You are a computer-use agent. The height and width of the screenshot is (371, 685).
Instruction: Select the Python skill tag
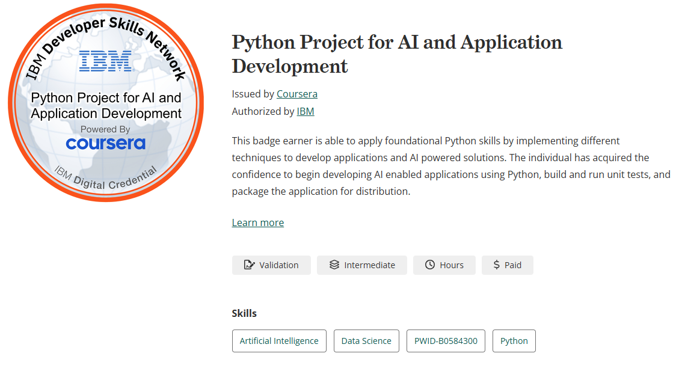point(514,341)
